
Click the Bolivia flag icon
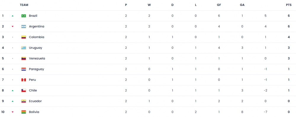click(x=24, y=112)
